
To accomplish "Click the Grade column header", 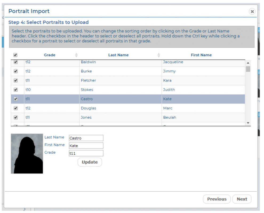I will [50, 55].
